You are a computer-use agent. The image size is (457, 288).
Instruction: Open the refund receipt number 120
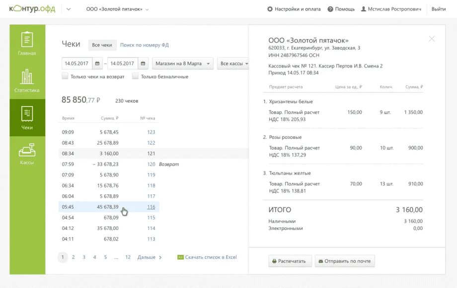tap(152, 164)
